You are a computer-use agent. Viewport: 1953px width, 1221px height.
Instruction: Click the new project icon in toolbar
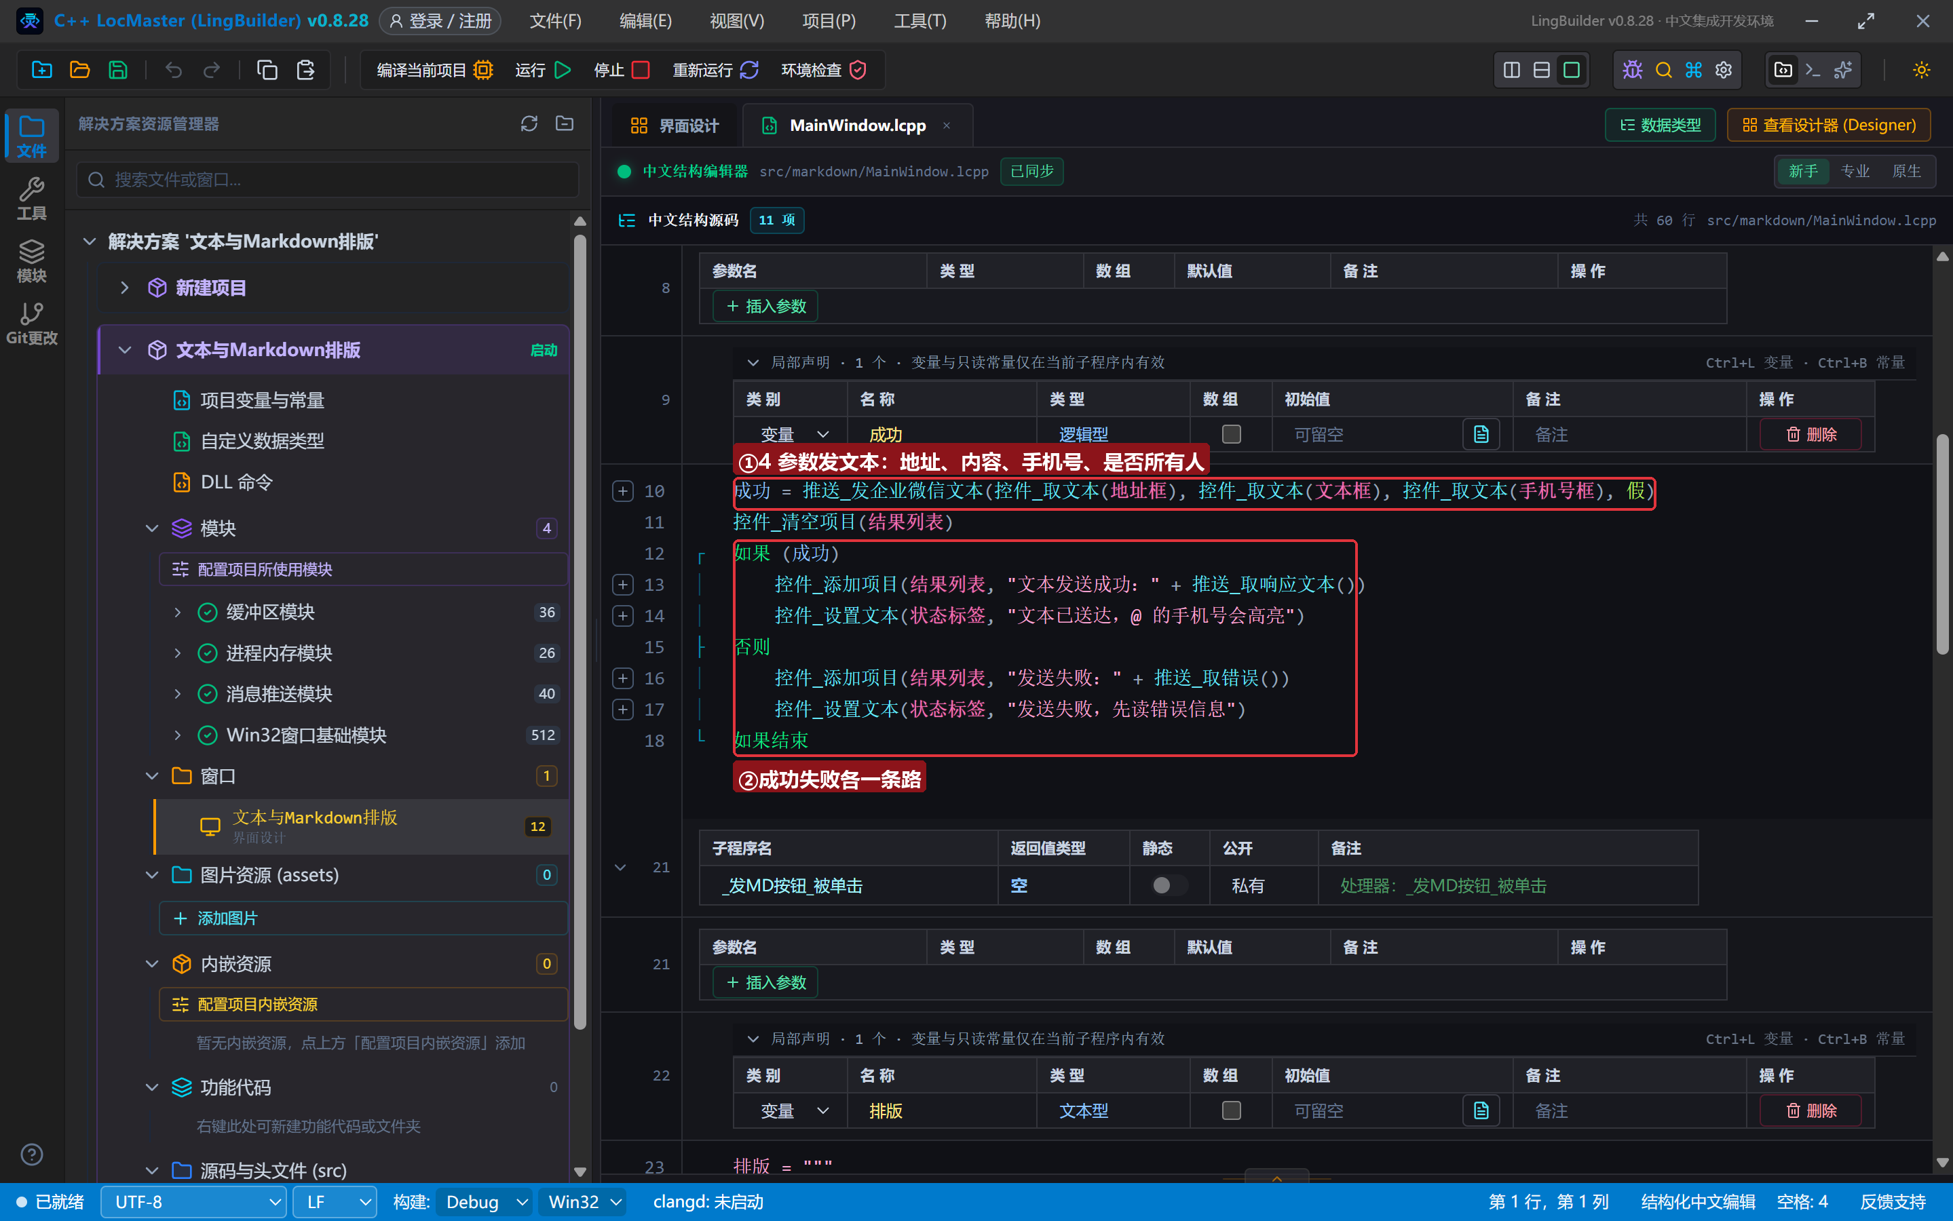pyautogui.click(x=41, y=71)
